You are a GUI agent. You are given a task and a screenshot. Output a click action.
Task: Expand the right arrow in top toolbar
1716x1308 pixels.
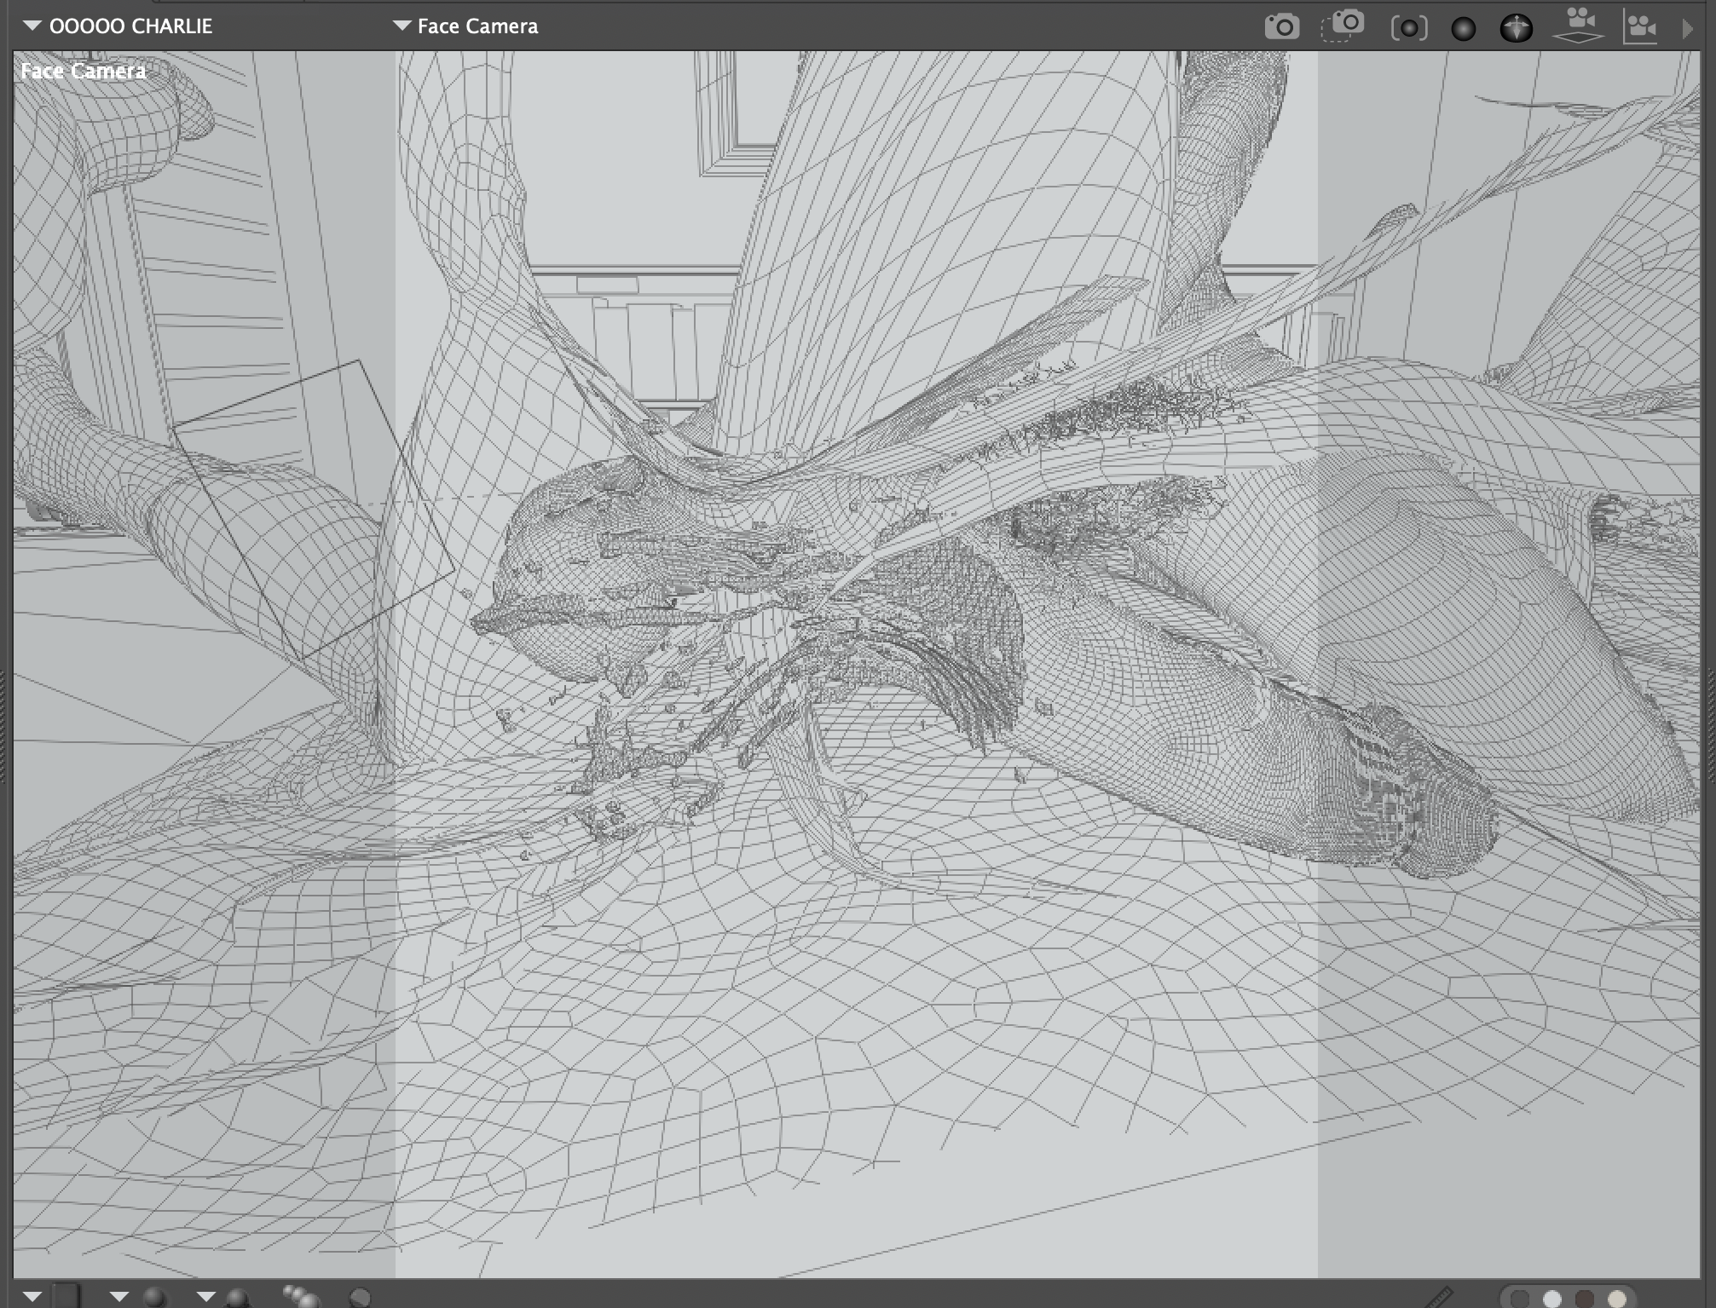[x=1687, y=28]
